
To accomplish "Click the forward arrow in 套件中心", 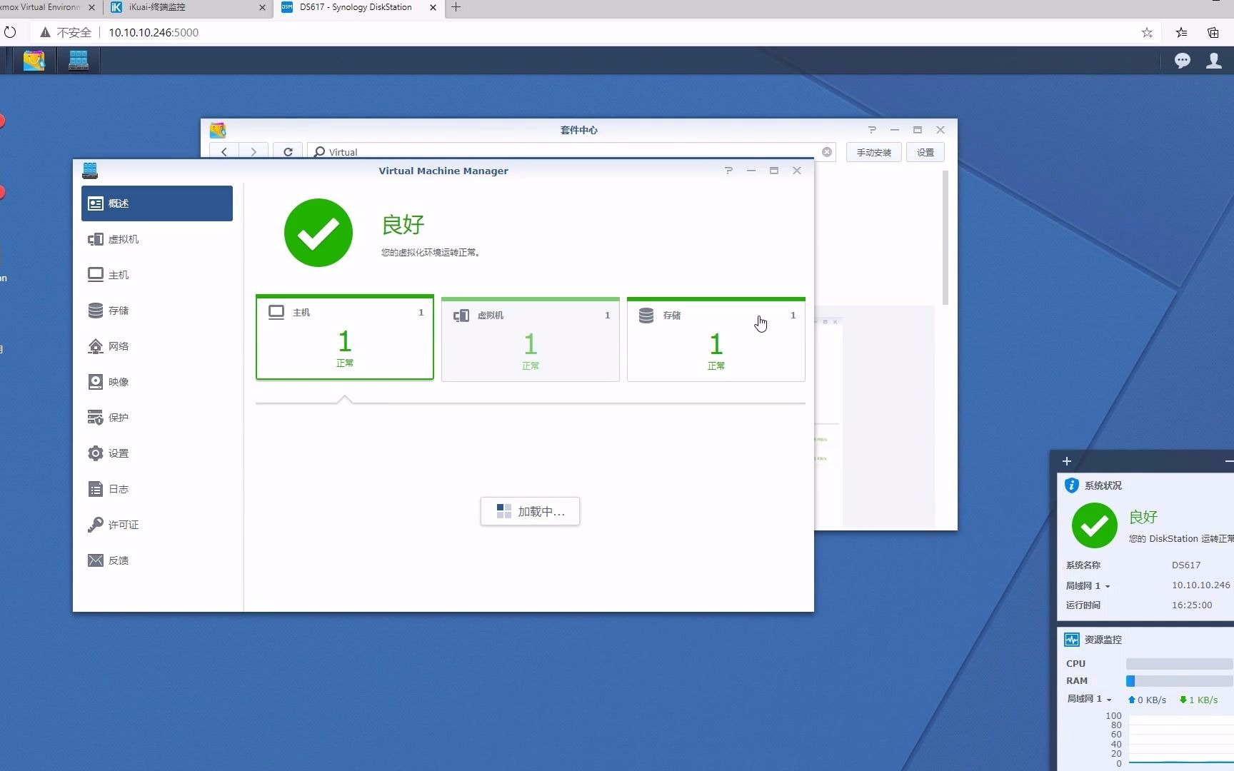I will tap(254, 151).
